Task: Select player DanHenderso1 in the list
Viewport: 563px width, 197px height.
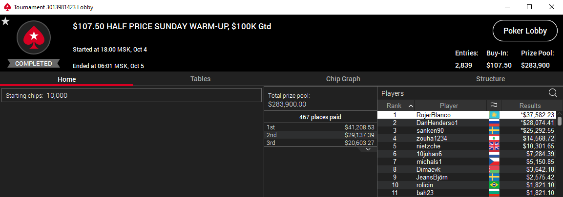Action: [437, 123]
